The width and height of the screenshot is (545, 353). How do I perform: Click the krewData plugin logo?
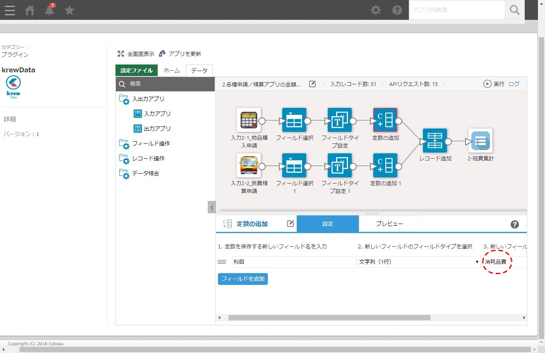[x=14, y=86]
